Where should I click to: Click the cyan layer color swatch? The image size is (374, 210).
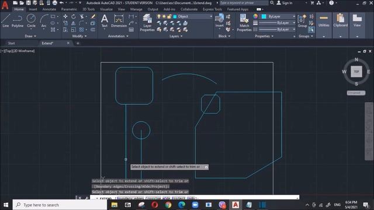point(175,16)
